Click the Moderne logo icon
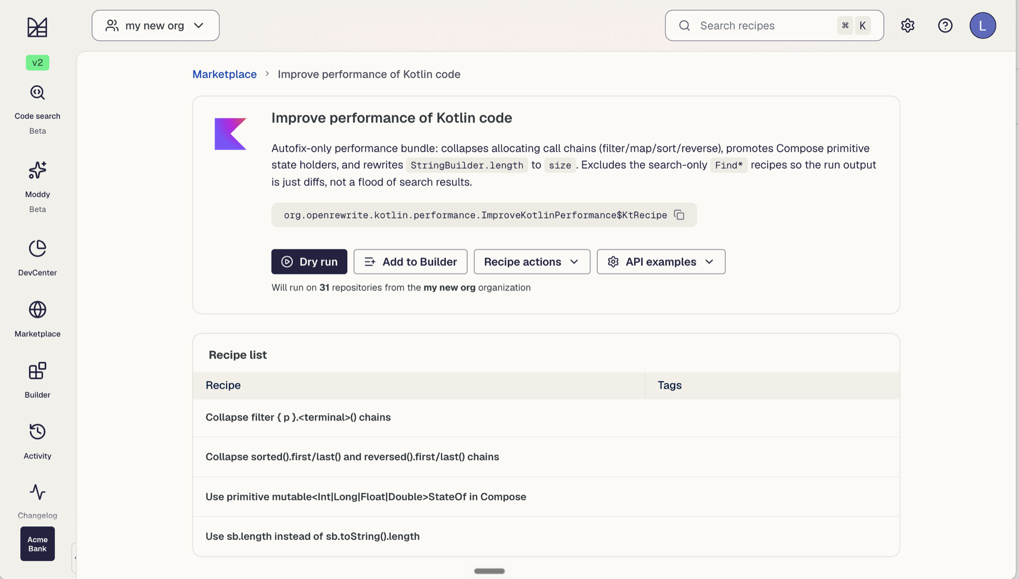Screen dimensions: 1019x579 pos(37,27)
